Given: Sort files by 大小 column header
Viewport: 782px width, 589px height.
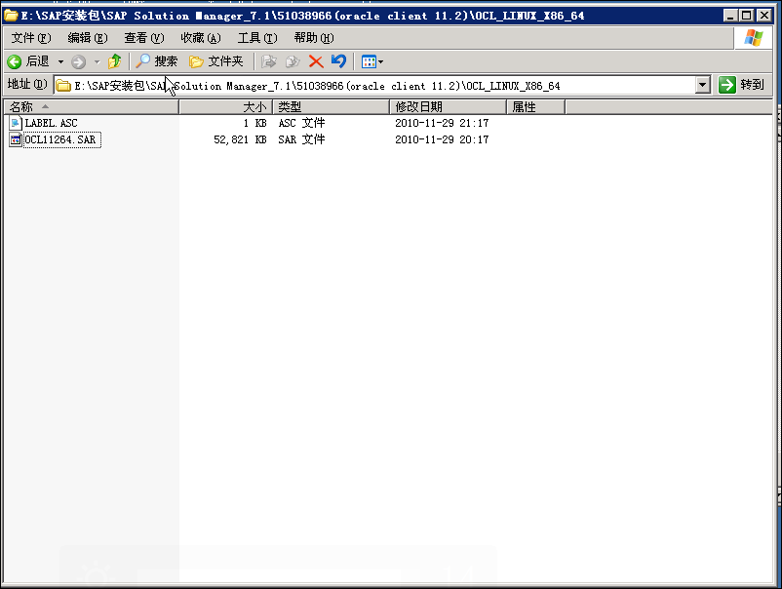Looking at the screenshot, I should click(x=225, y=106).
